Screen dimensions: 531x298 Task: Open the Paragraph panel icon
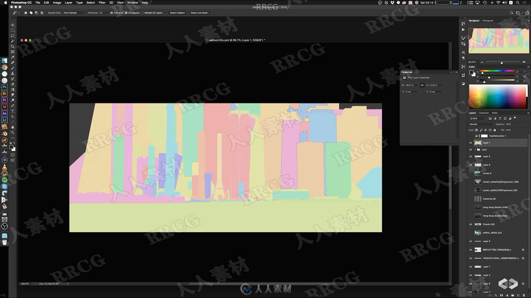coord(463,58)
